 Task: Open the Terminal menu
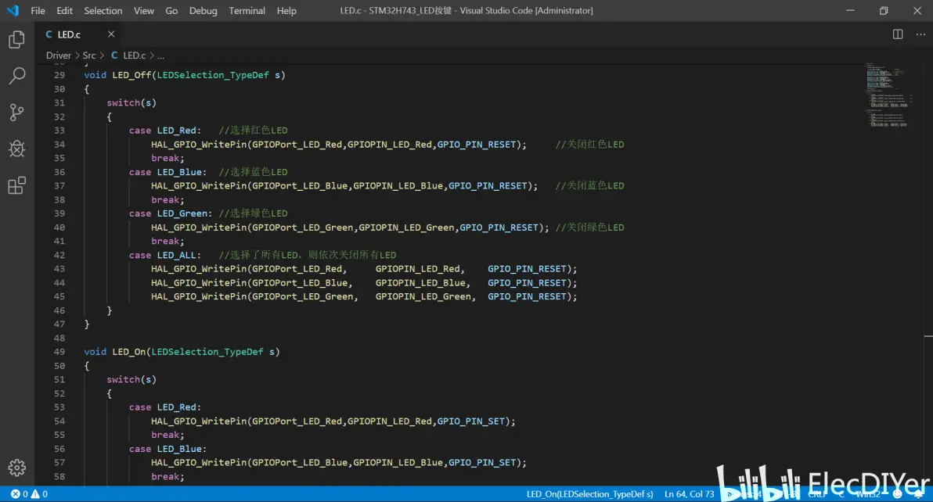click(247, 11)
